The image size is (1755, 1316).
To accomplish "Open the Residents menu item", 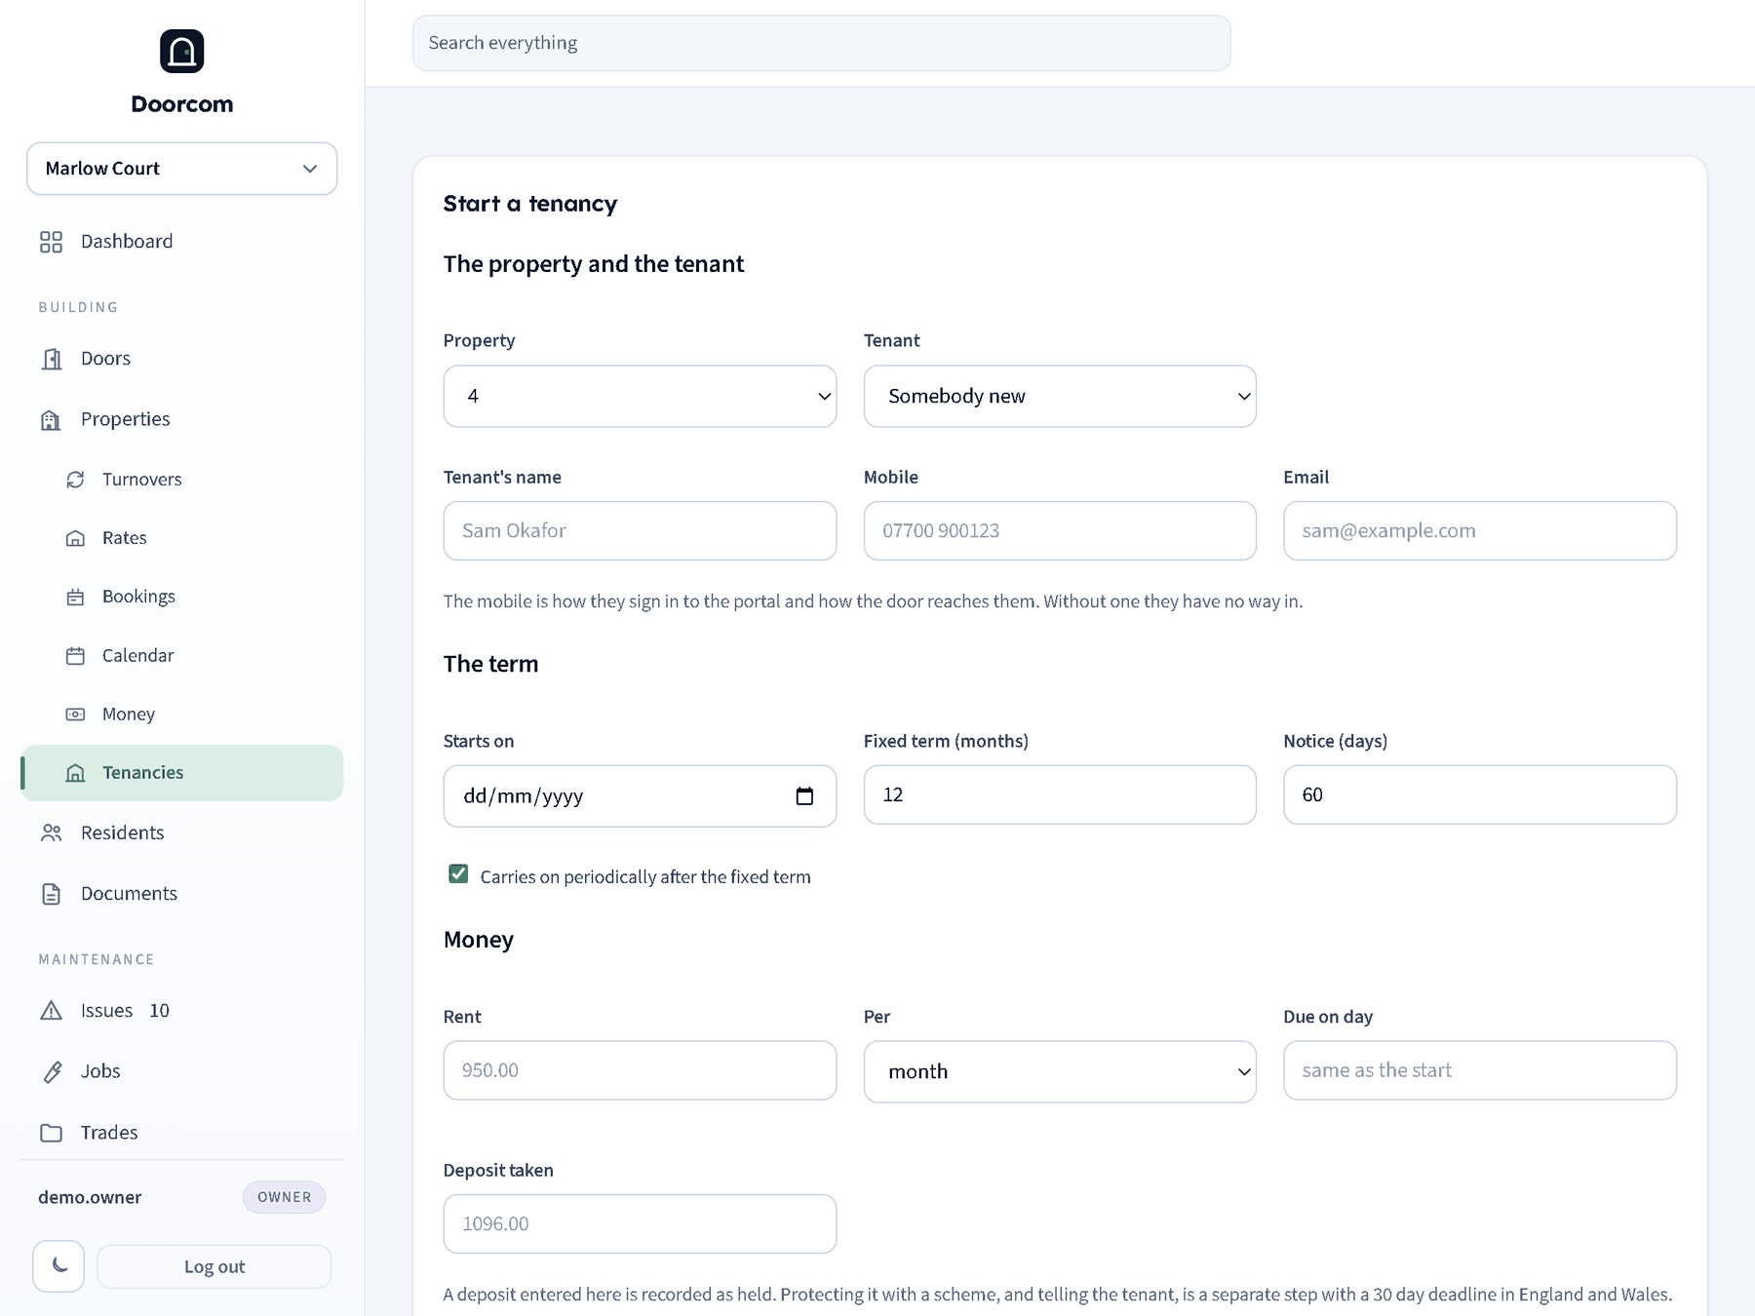I will (x=182, y=832).
